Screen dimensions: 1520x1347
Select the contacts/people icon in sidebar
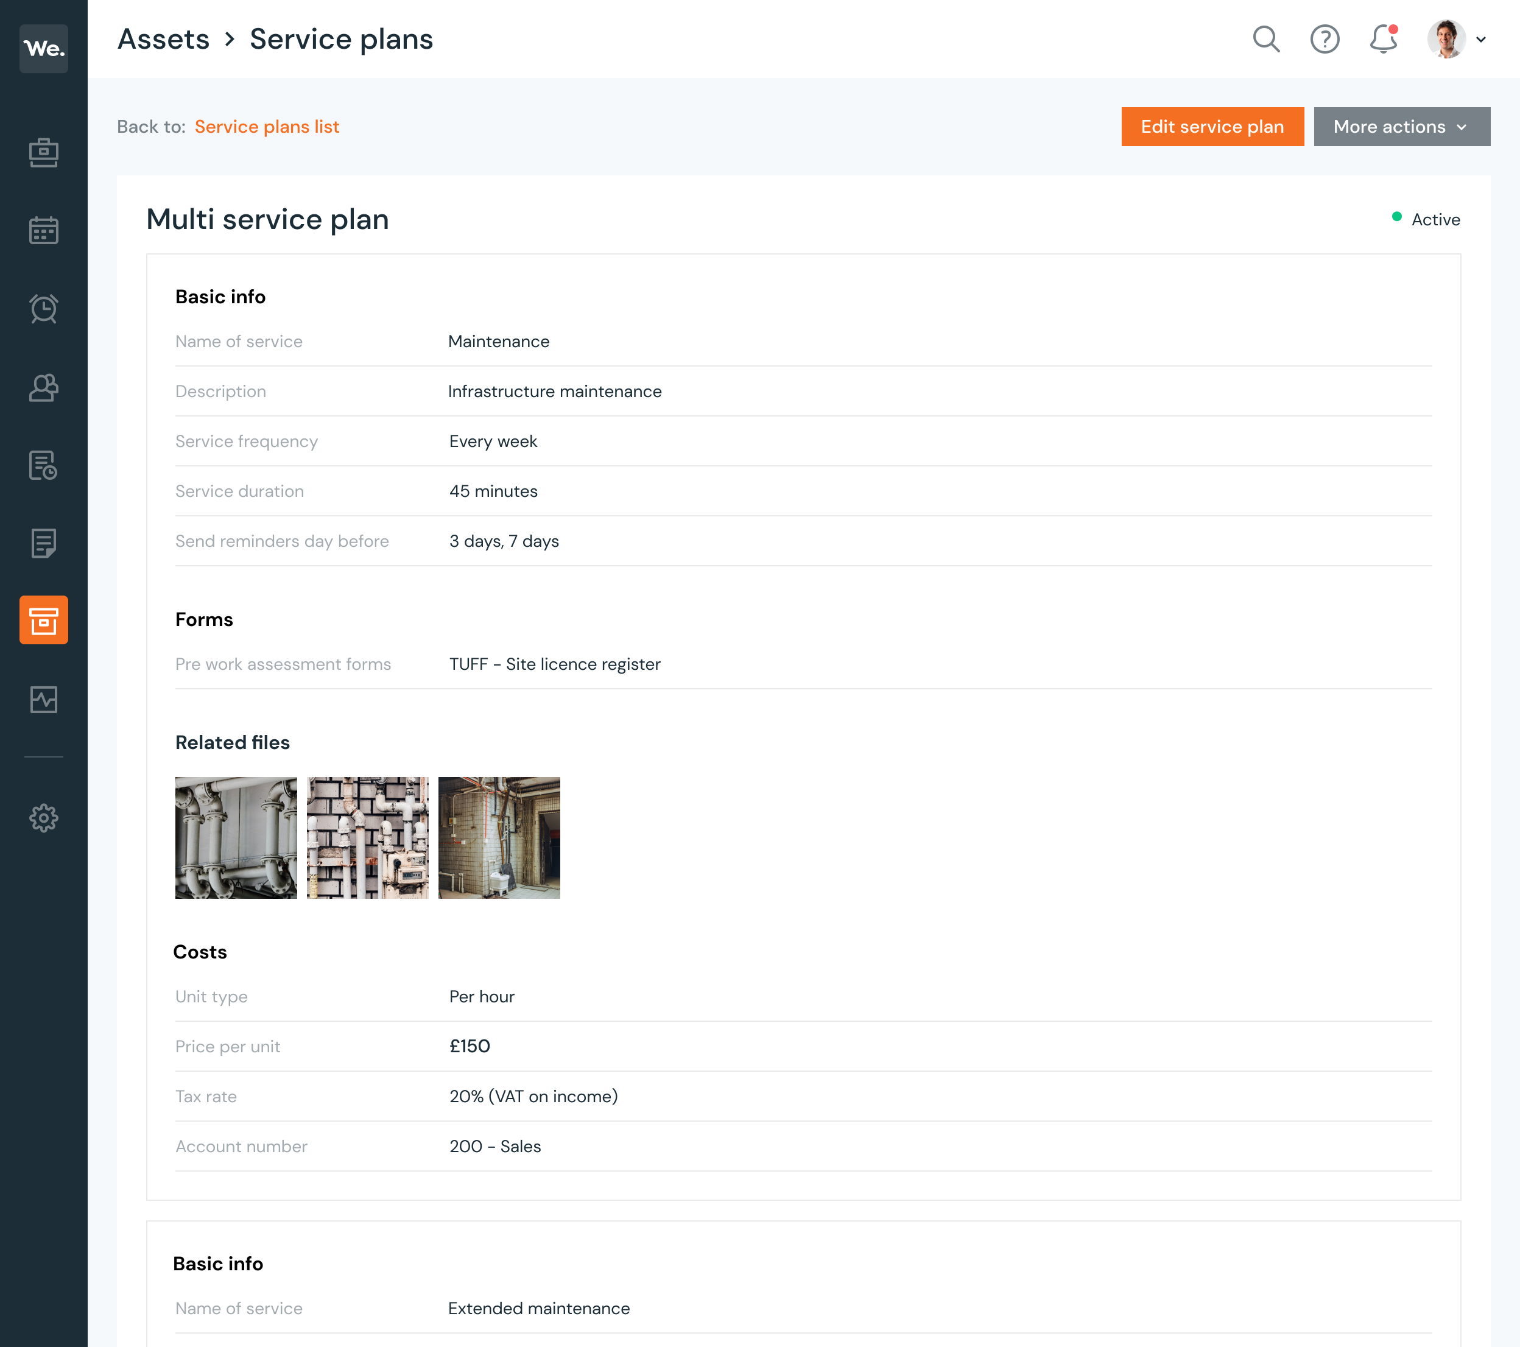point(44,386)
